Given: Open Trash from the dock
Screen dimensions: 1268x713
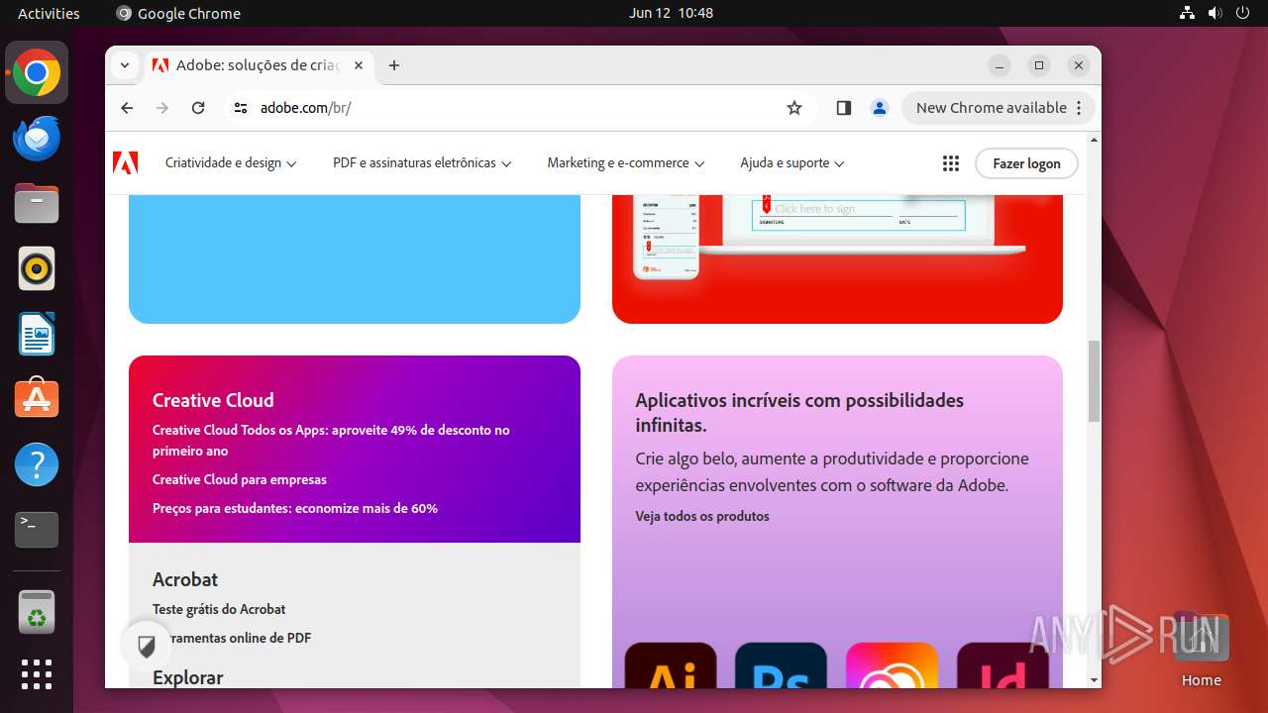Looking at the screenshot, I should pyautogui.click(x=37, y=612).
